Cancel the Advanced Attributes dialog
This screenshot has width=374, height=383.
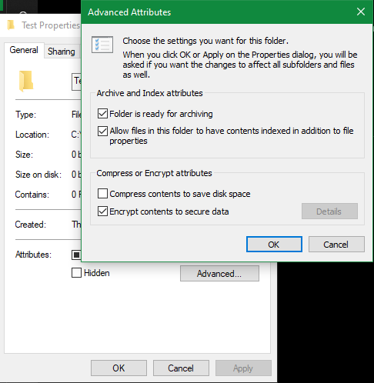pos(336,245)
